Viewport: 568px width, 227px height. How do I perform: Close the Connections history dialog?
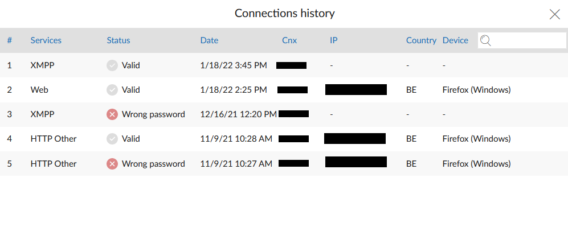554,14
